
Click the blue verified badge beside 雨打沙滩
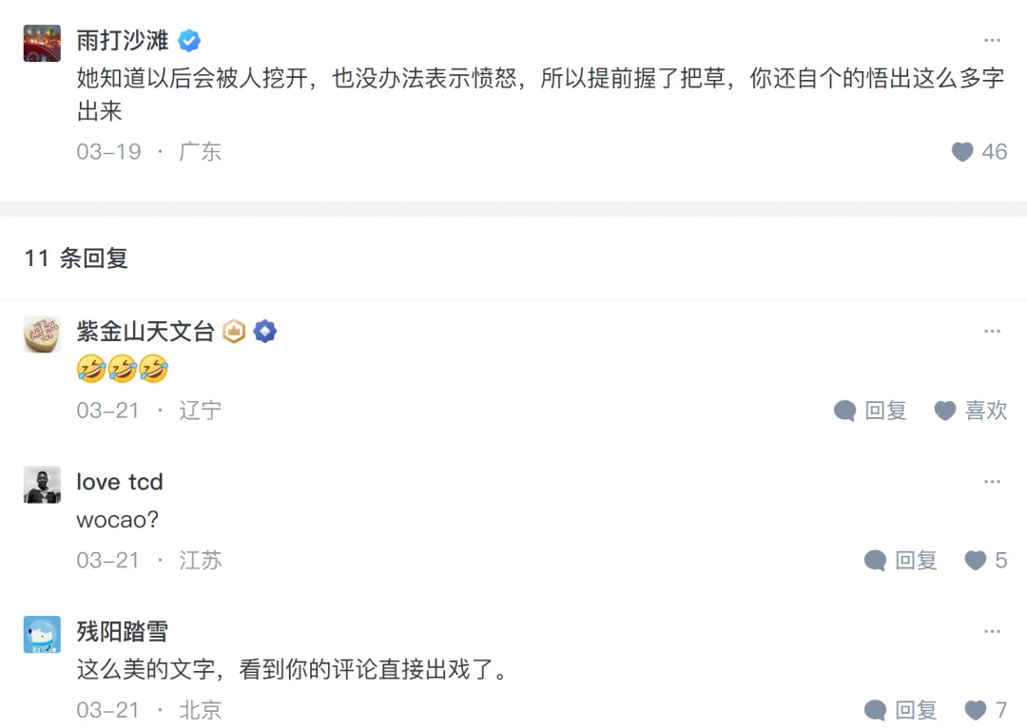point(189,41)
